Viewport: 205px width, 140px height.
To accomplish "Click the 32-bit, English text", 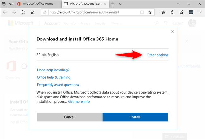I will tap(47, 55).
